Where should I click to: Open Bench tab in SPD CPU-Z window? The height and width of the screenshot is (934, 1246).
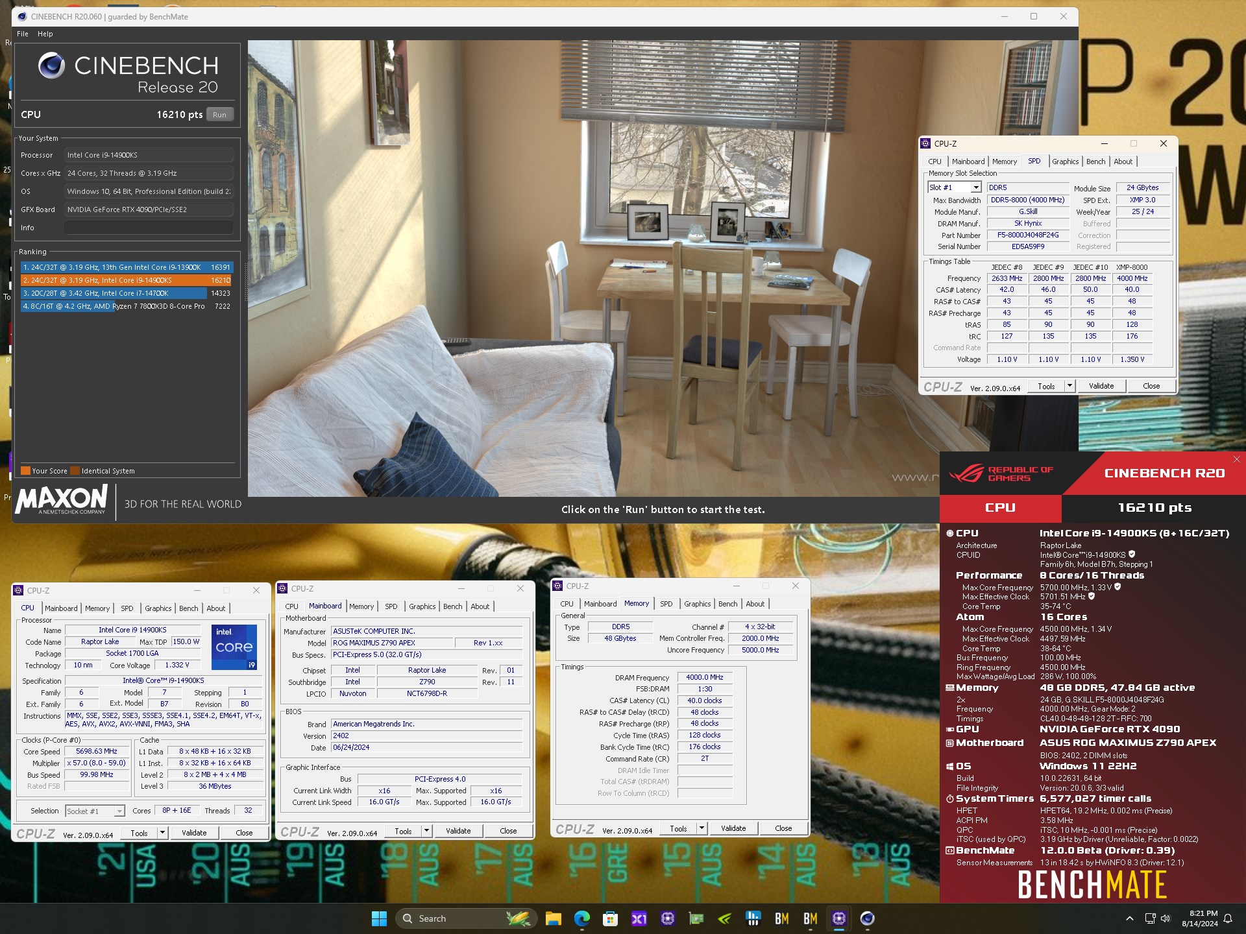pyautogui.click(x=1095, y=162)
